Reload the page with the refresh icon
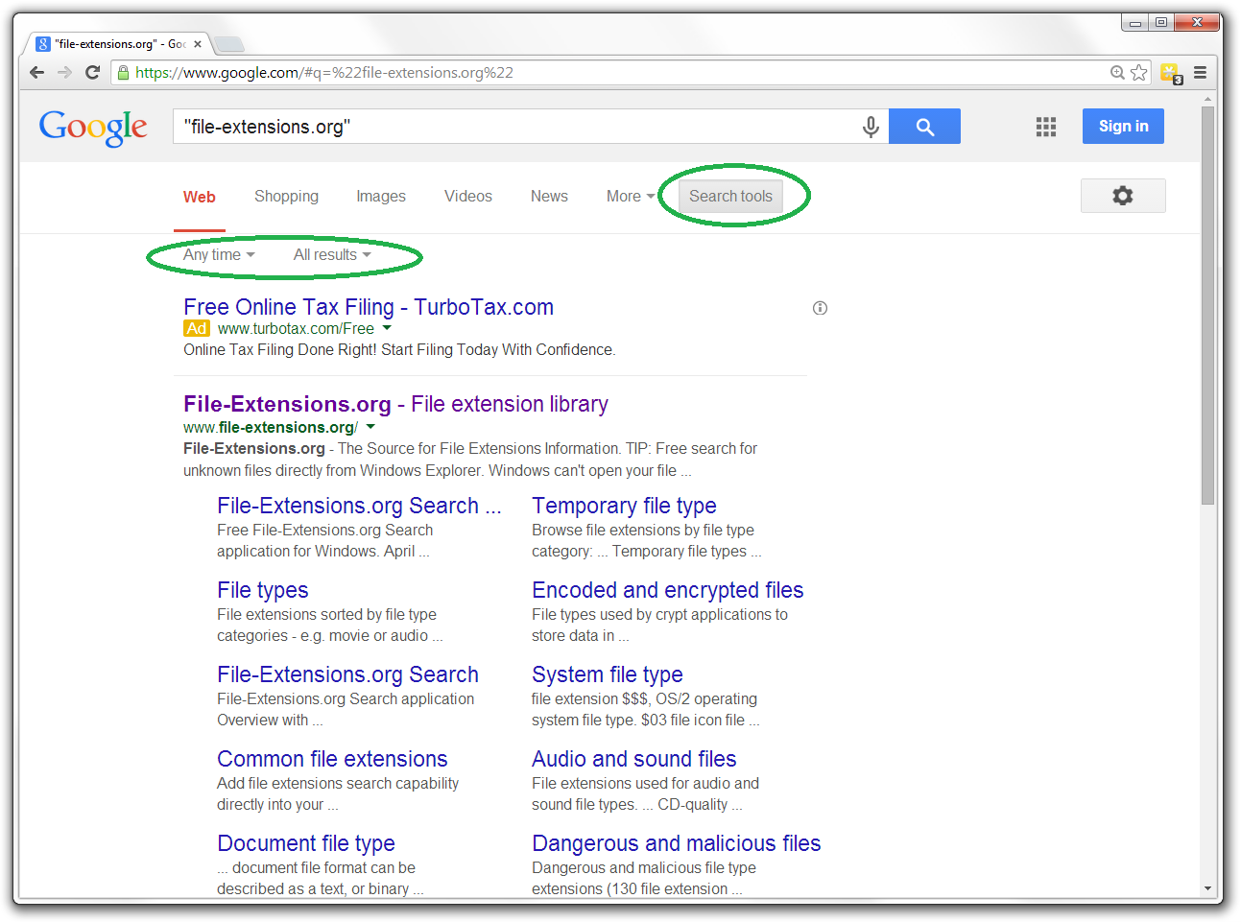1241x922 pixels. pos(92,72)
